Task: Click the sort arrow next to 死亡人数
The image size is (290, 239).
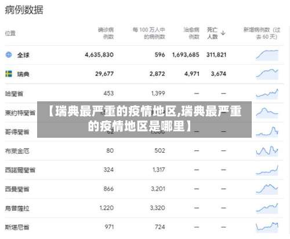Action: click(x=223, y=33)
